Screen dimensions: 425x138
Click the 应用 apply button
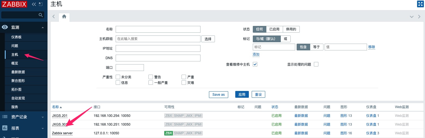click(x=242, y=94)
